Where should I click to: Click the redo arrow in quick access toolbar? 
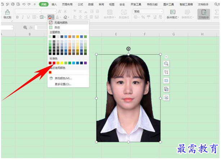pos(29,4)
